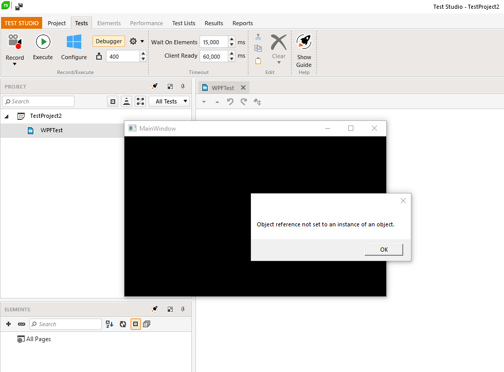Pin the Project panel
This screenshot has width=504, height=372.
[183, 86]
